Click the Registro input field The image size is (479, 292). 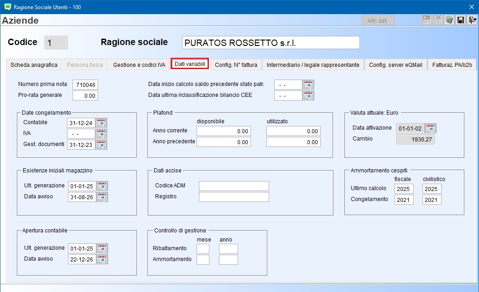(x=234, y=197)
